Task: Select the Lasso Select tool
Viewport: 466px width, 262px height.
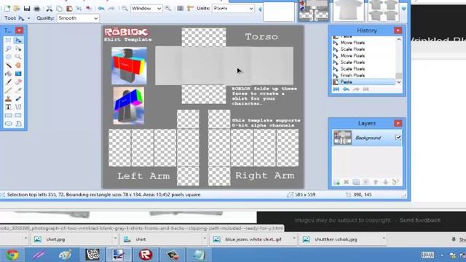Action: pyautogui.click(x=8, y=49)
